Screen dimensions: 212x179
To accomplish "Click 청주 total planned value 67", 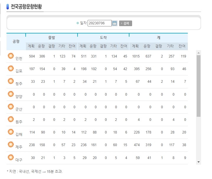I will [x=138, y=82].
